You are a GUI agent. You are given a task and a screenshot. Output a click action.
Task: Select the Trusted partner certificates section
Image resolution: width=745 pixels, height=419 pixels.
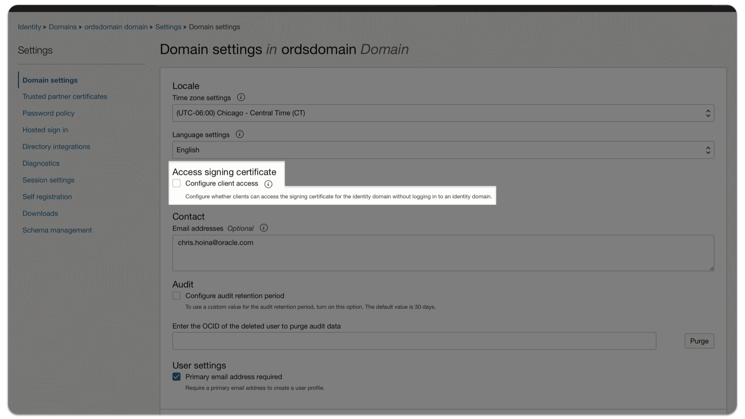tap(65, 96)
